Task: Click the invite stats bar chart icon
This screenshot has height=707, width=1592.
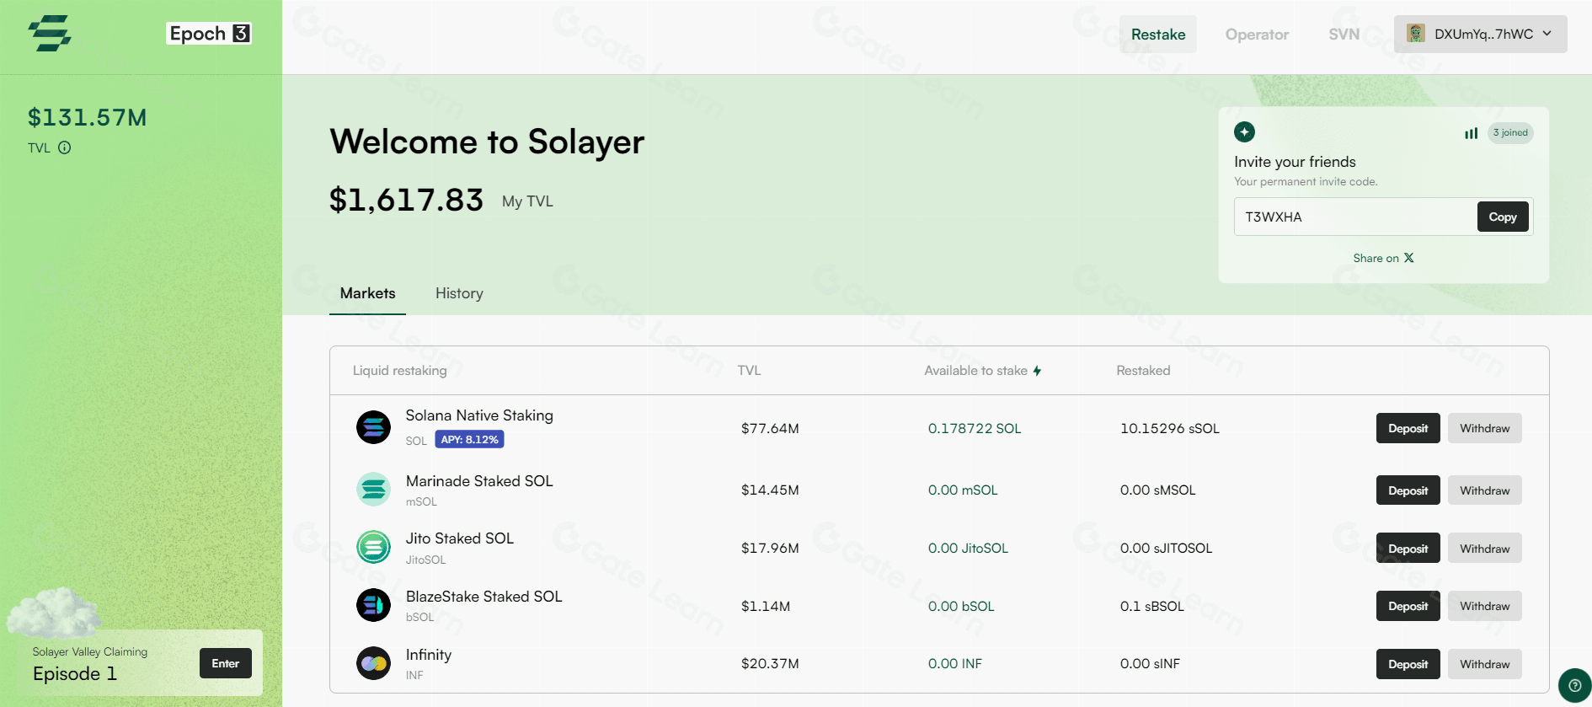Action: 1471,133
